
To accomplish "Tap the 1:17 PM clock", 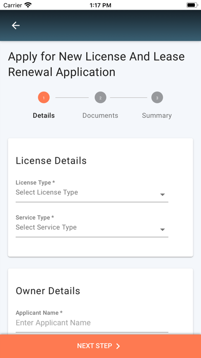I will pos(100,5).
